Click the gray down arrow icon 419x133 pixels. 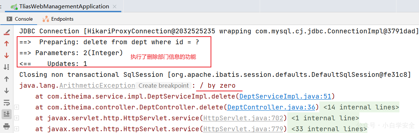point(7,91)
